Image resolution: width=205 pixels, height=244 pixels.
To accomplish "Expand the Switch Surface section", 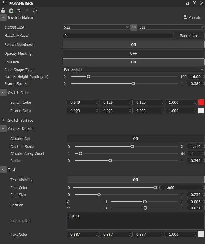I will pos(3,120).
